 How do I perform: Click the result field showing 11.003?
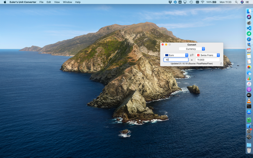point(207,60)
